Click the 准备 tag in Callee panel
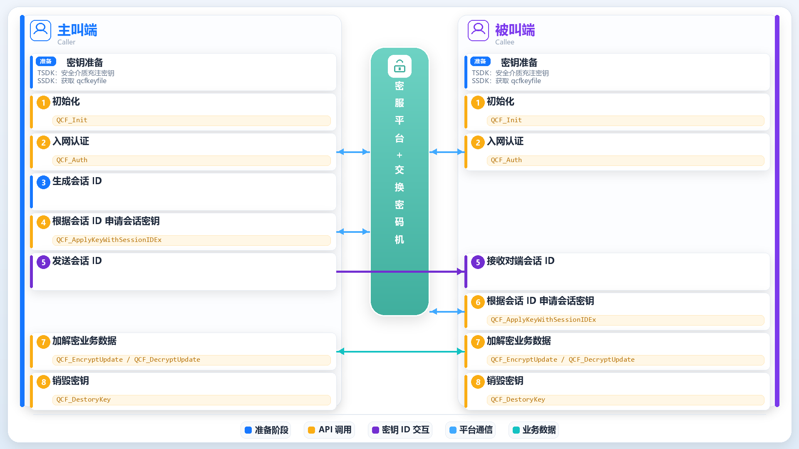Image resolution: width=799 pixels, height=449 pixels. [480, 62]
